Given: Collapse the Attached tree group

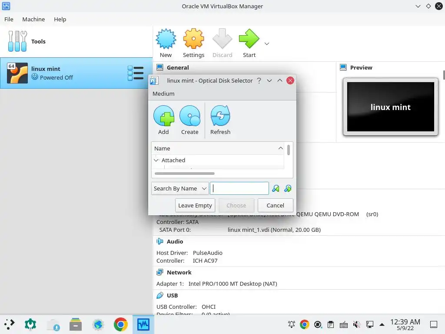Looking at the screenshot, I should pyautogui.click(x=156, y=160).
